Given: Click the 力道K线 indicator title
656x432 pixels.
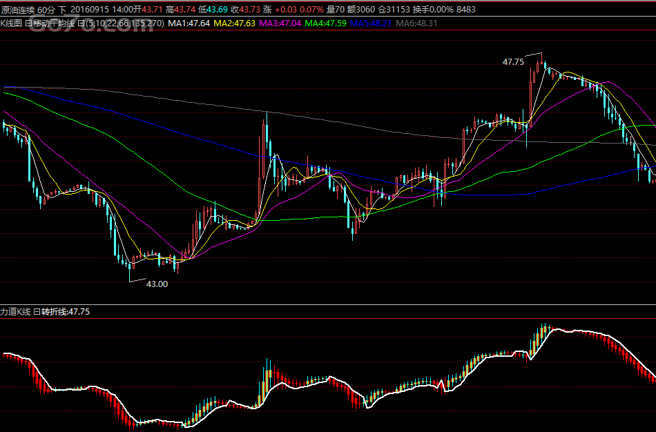Looking at the screenshot, I should point(15,311).
